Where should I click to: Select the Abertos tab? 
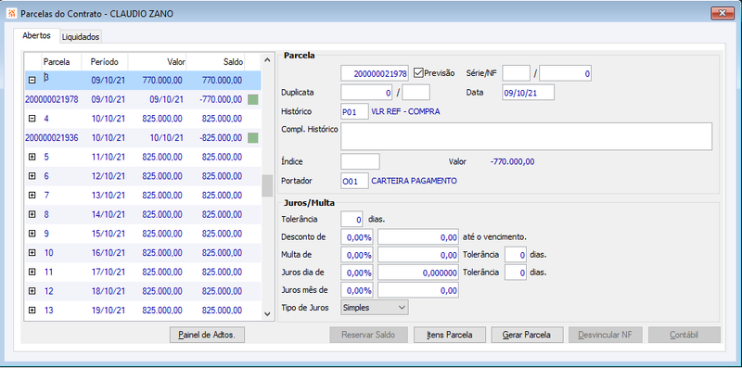(36, 35)
